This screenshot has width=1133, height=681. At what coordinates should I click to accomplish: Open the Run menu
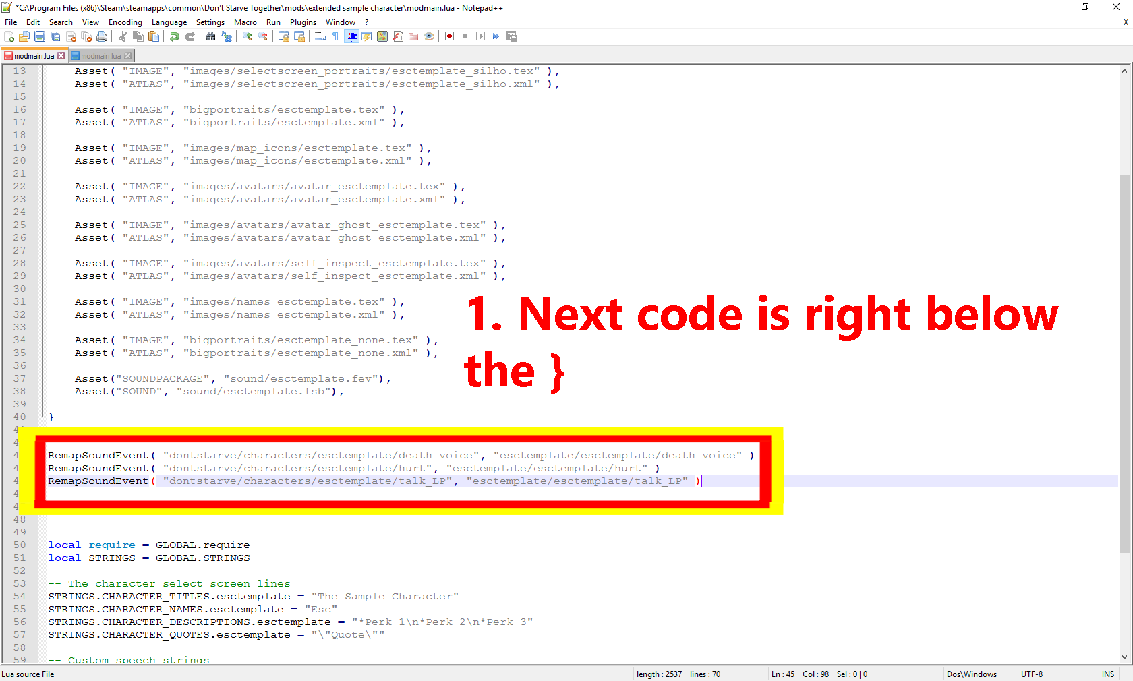coord(273,22)
